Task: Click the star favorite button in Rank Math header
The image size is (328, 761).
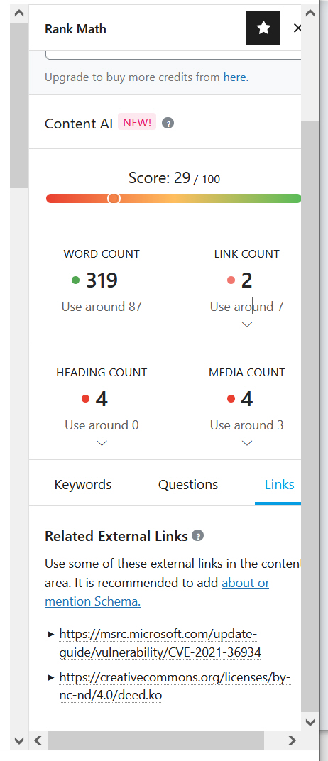Action: (x=263, y=28)
